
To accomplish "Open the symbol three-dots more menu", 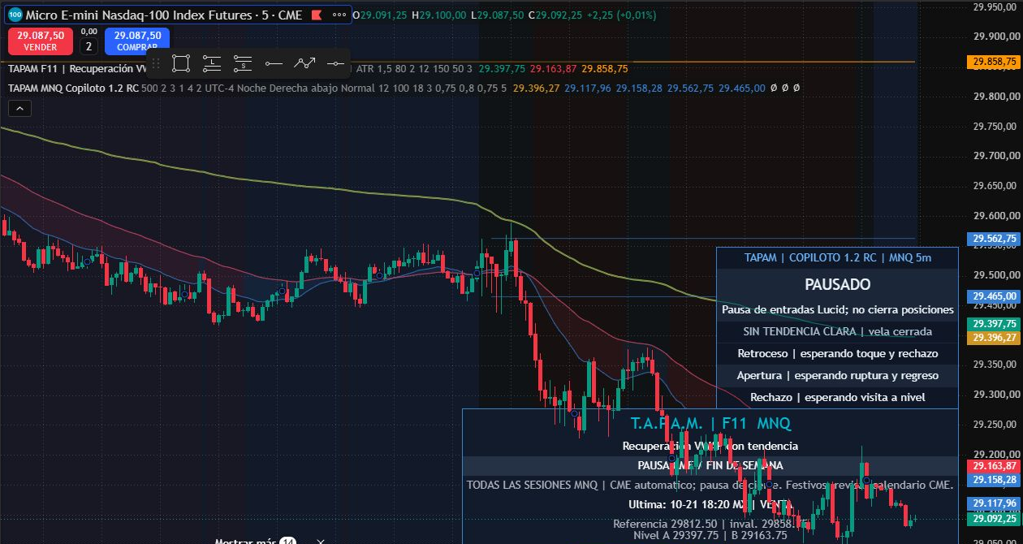I will tap(339, 15).
